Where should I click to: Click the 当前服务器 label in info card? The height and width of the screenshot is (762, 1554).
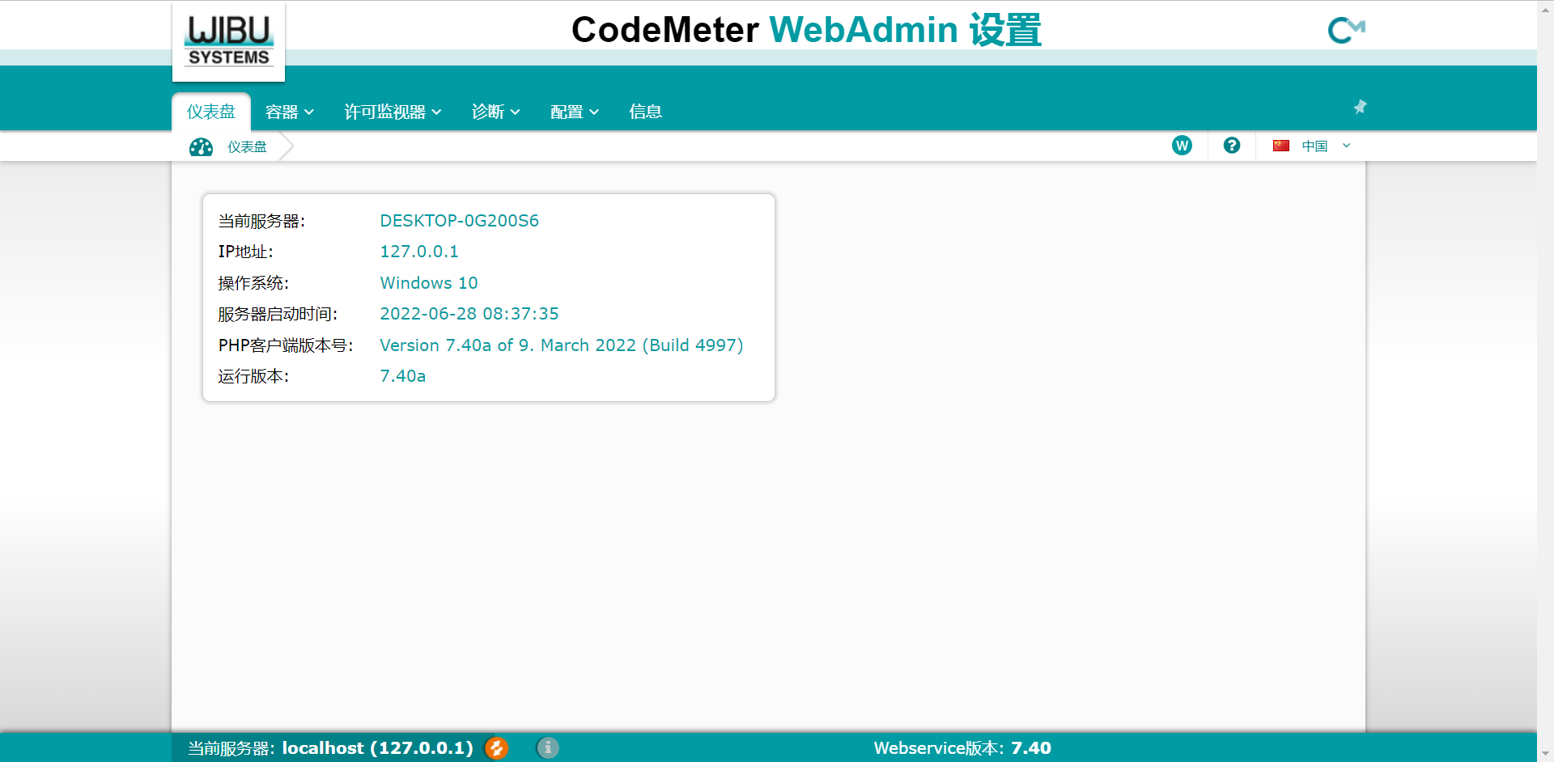point(261,221)
